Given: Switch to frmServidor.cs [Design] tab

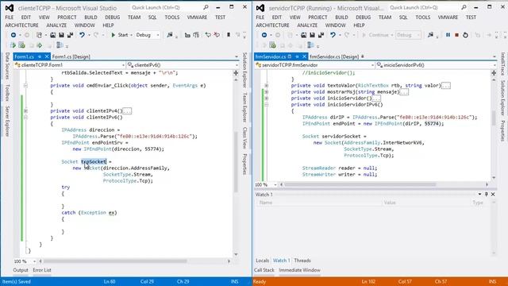Looking at the screenshot, I should click(x=334, y=56).
